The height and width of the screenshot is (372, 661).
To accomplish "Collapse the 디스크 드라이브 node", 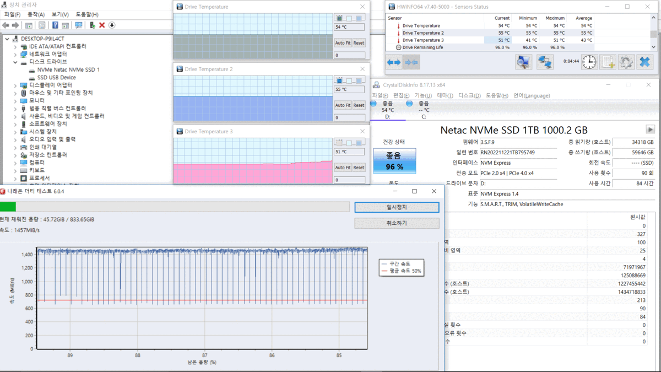I will click(15, 62).
